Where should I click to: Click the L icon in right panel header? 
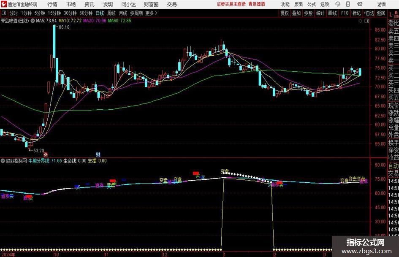(391, 15)
